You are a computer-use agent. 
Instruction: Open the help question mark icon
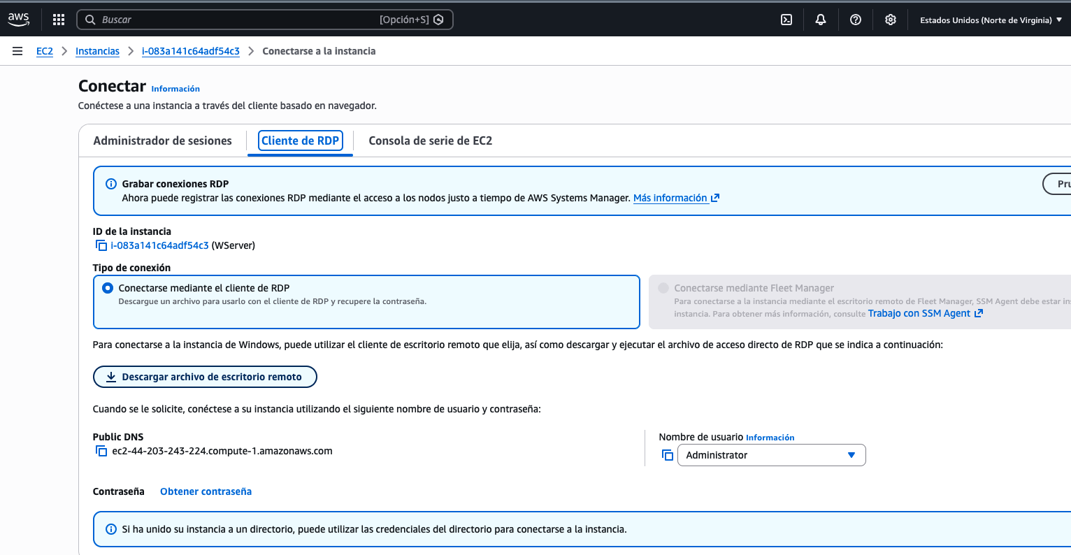coord(856,20)
